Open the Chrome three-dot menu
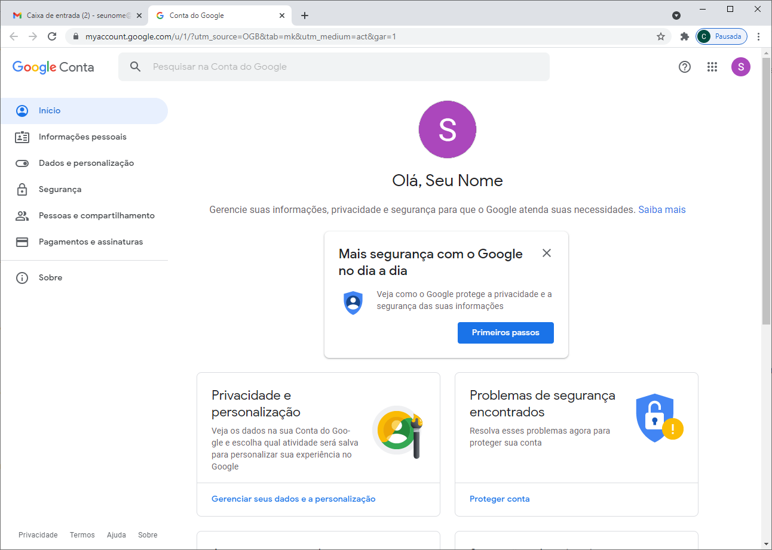This screenshot has height=550, width=772. pos(759,36)
